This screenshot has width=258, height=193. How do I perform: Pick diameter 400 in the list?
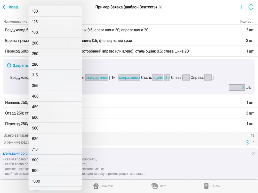pos(55,96)
